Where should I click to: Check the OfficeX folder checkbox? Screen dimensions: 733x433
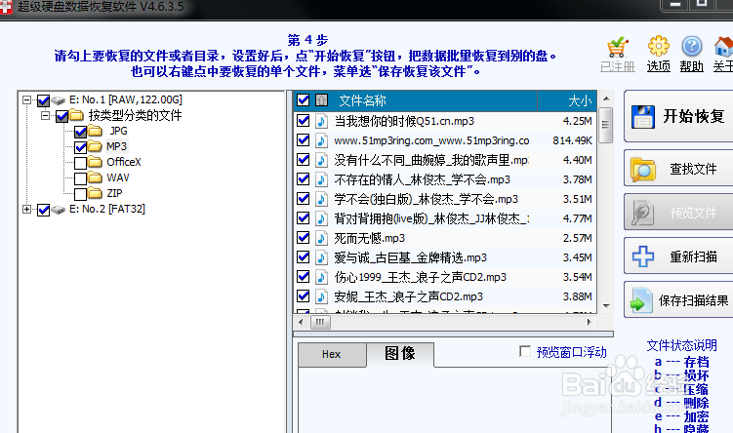pos(80,163)
